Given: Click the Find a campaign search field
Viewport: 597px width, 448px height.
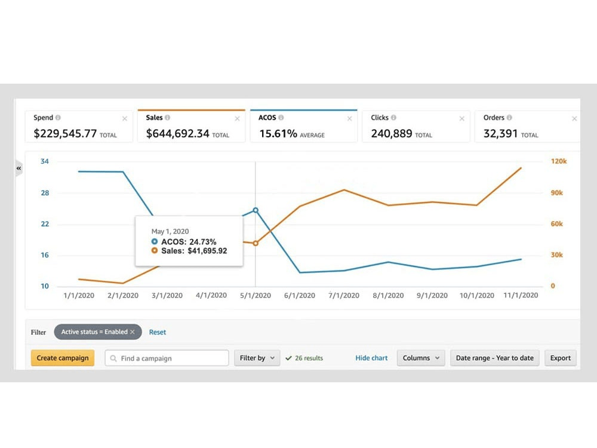Looking at the screenshot, I should (x=167, y=358).
